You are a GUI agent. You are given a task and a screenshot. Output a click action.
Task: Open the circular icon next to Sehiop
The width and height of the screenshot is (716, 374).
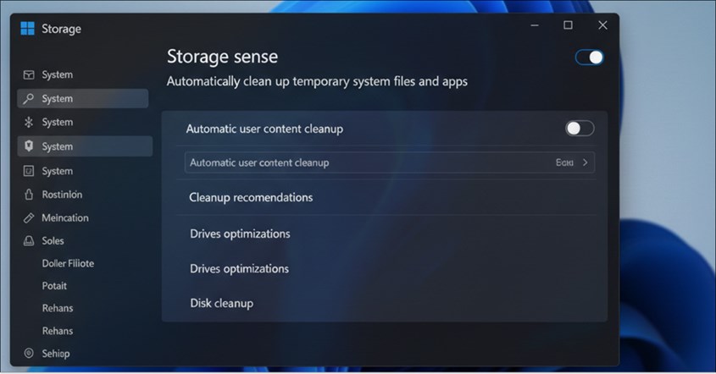[x=29, y=353]
